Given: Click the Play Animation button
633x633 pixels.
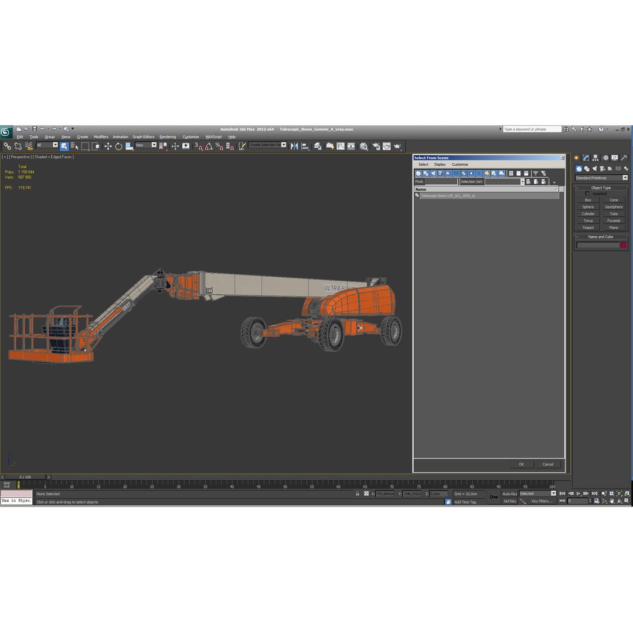Looking at the screenshot, I should tap(578, 494).
